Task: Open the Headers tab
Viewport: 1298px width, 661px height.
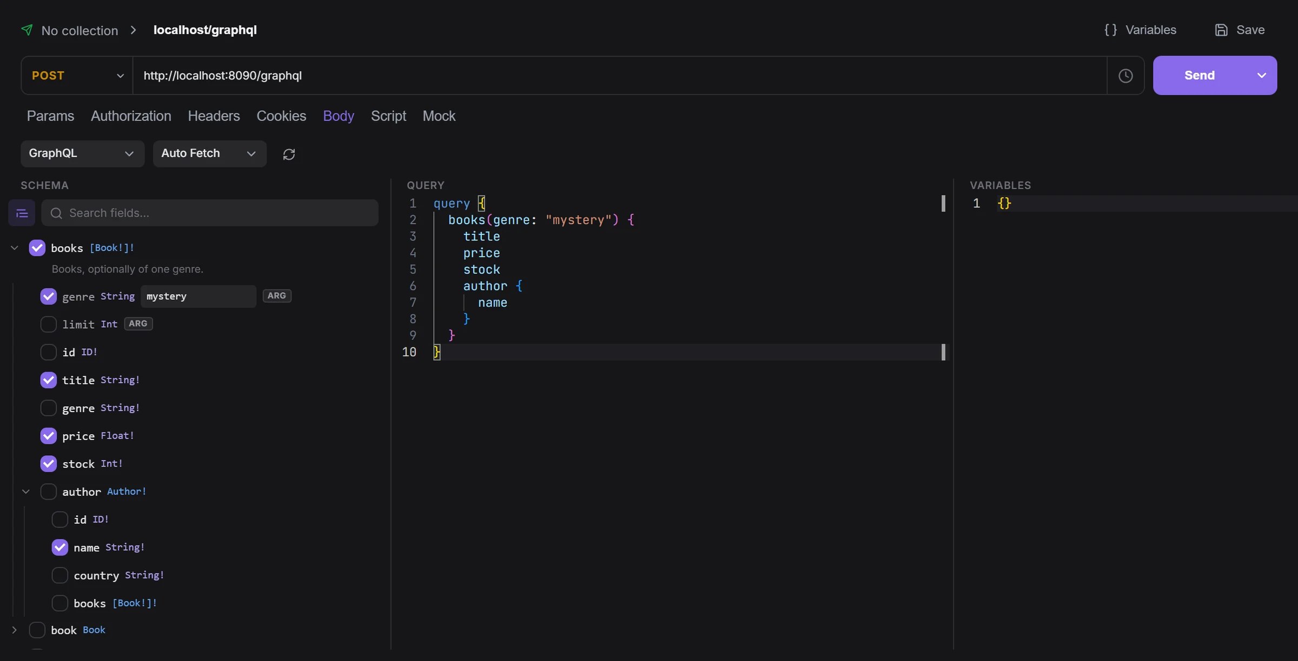Action: (214, 116)
